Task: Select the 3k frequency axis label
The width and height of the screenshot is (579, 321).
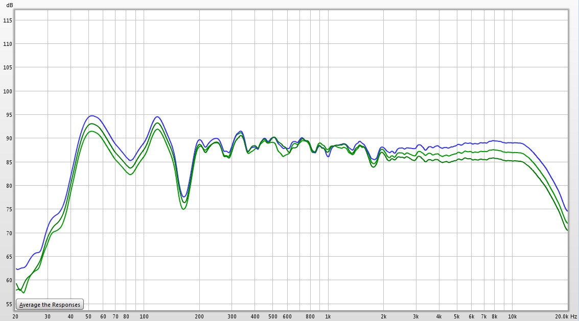Action: [x=416, y=316]
